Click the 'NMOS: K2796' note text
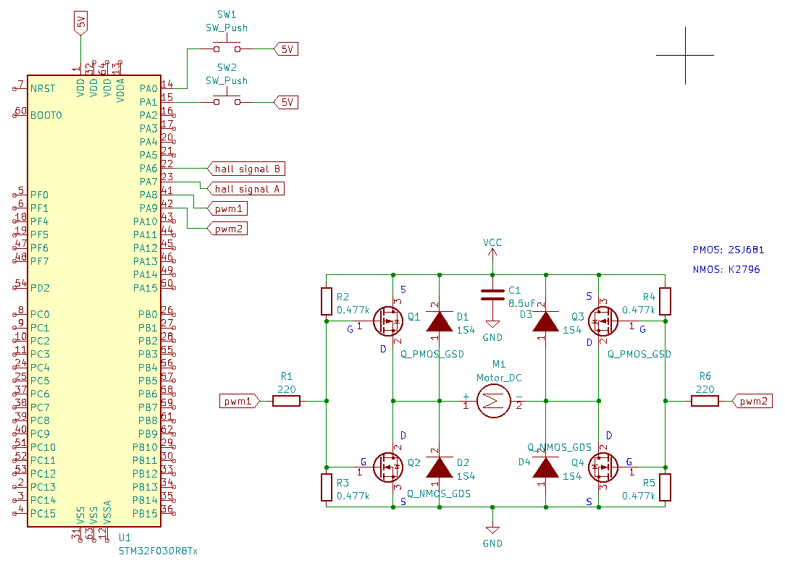The height and width of the screenshot is (563, 785). click(x=726, y=269)
